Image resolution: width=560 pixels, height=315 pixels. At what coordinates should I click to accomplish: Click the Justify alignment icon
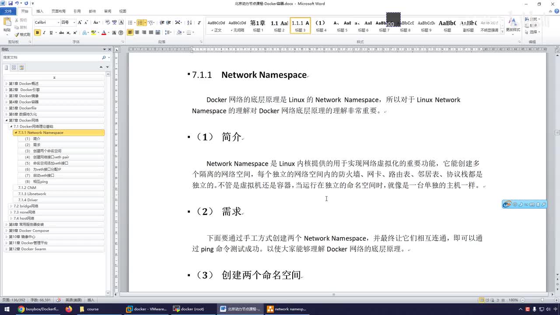tap(151, 32)
